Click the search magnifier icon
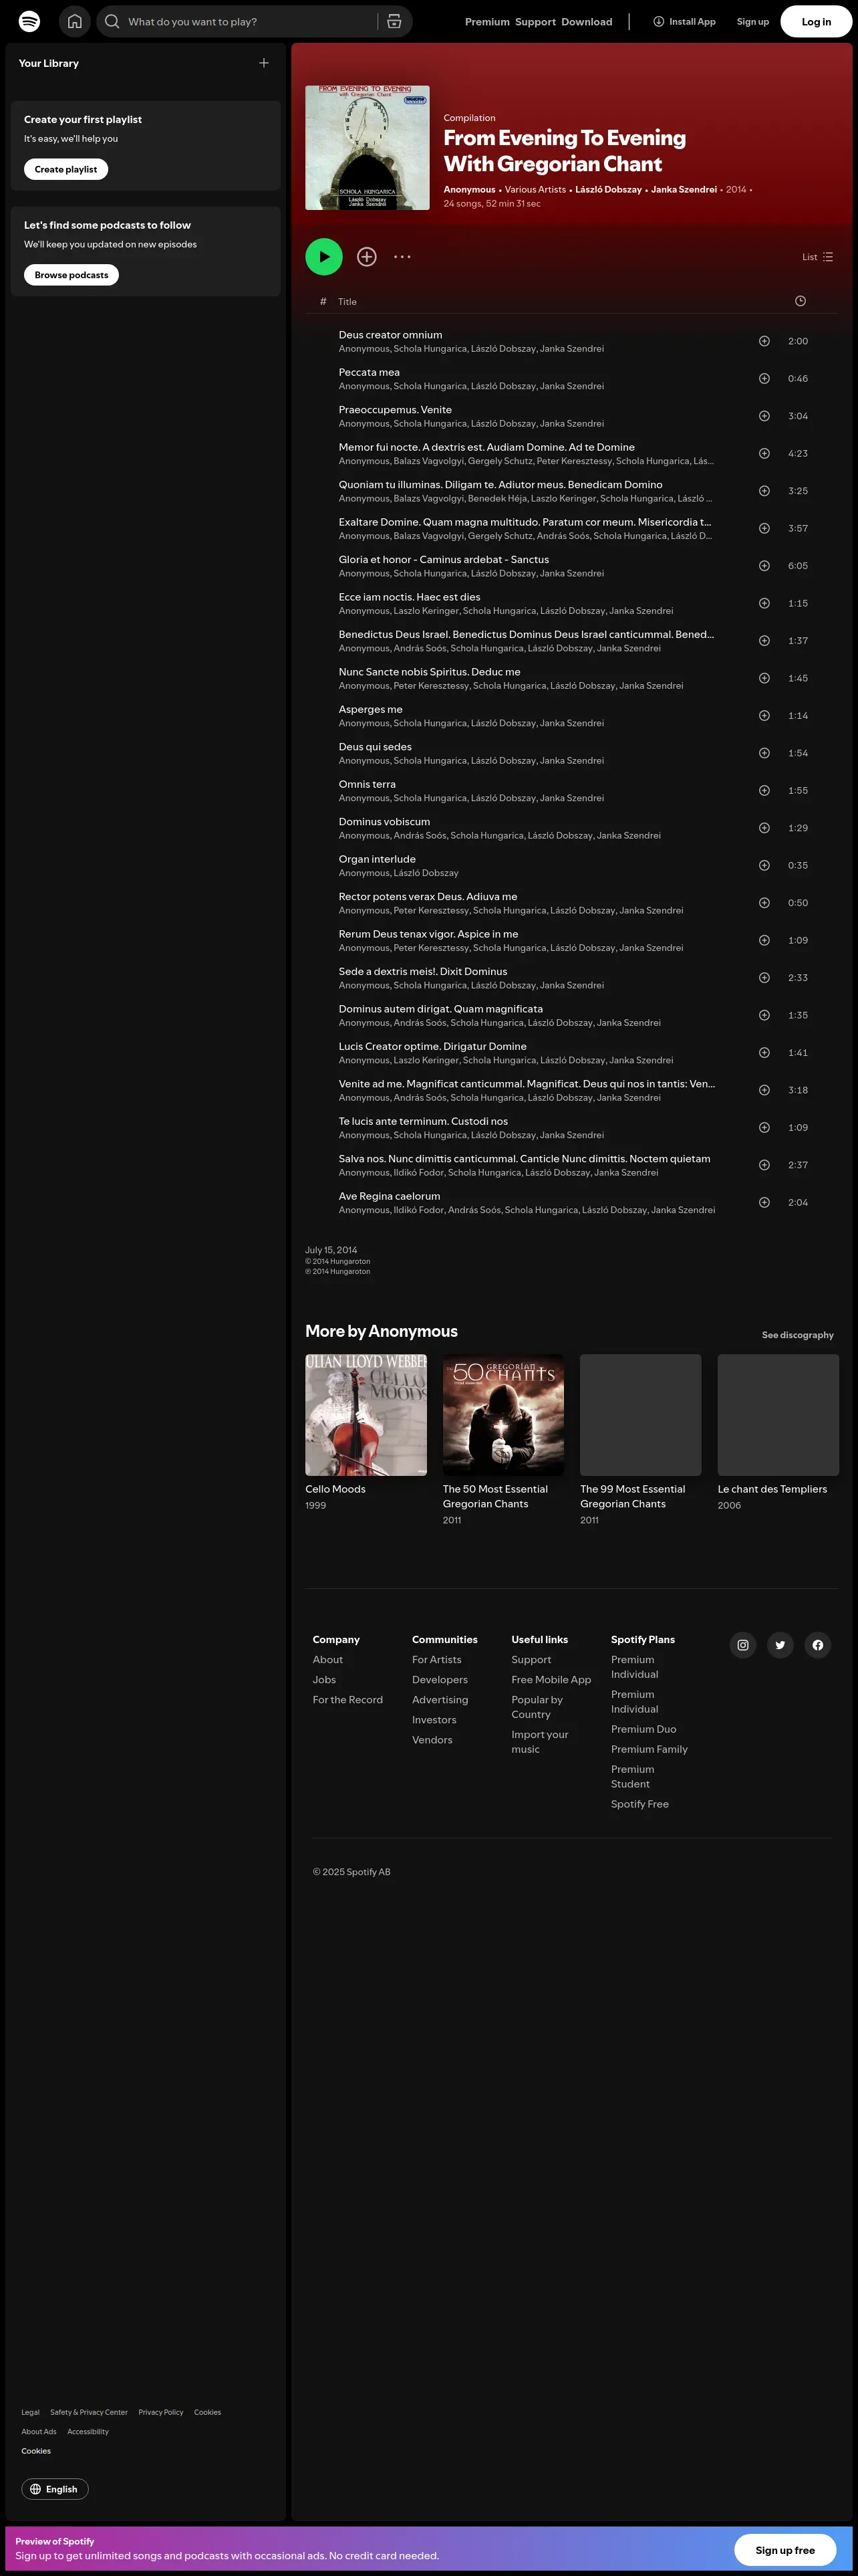Screen dimensions: 858x2576 point(112,21)
